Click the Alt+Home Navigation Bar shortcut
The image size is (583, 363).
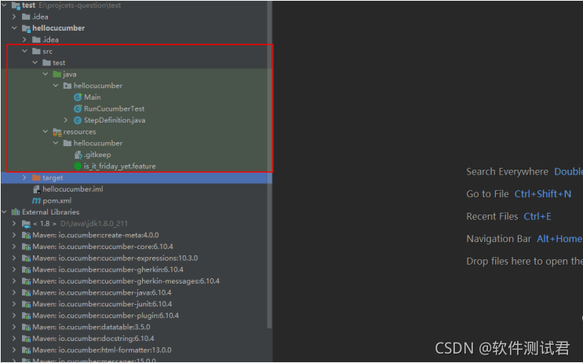(x=559, y=239)
